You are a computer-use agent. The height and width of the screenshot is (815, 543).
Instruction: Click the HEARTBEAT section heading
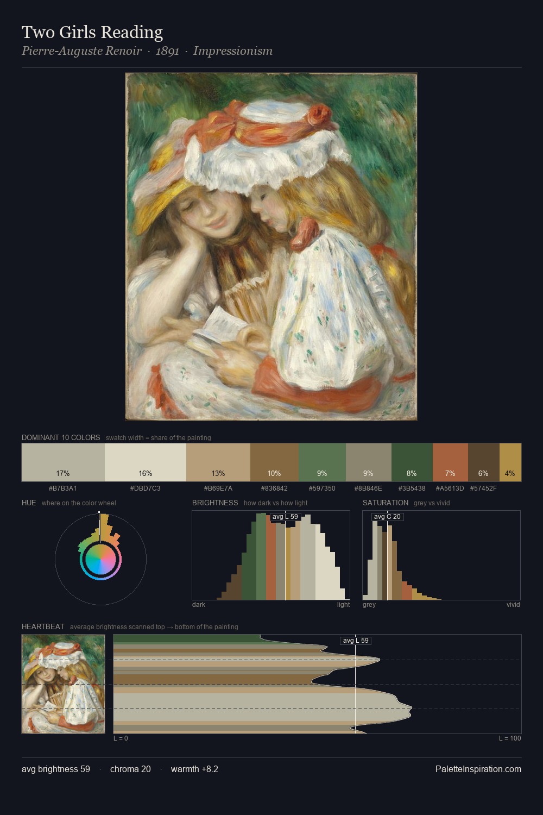(43, 626)
